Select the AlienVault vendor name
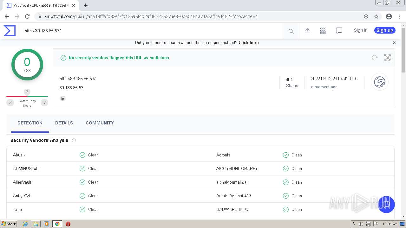The height and width of the screenshot is (228, 406). click(x=22, y=182)
